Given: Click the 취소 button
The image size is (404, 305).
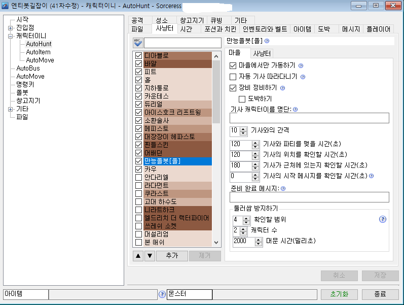Looking at the screenshot, I should point(339,276).
